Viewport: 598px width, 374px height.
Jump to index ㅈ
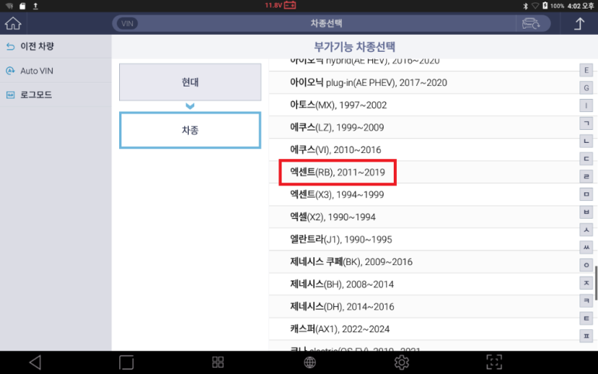pyautogui.click(x=586, y=283)
